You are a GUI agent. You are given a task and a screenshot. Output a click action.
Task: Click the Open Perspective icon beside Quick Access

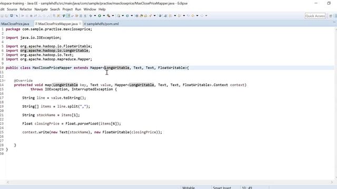pyautogui.click(x=331, y=16)
